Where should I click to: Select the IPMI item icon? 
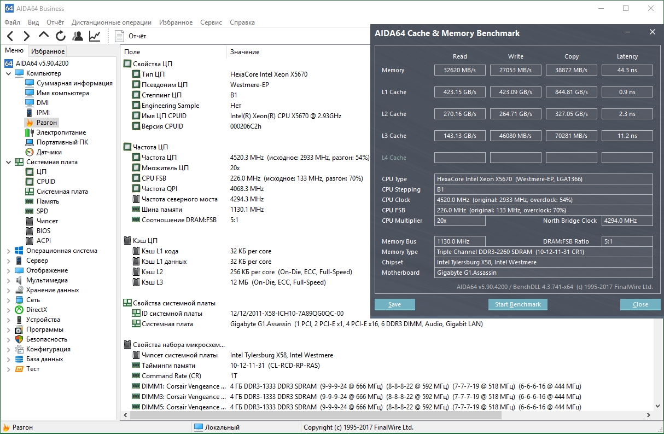pos(30,113)
